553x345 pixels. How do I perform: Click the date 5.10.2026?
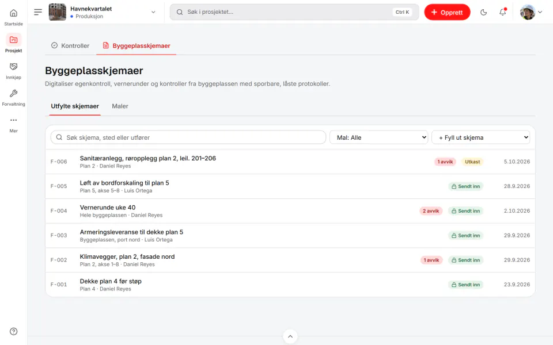517,162
